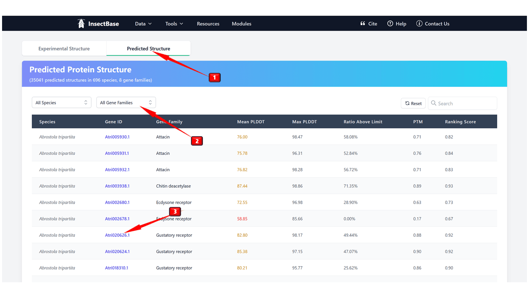Click the Contact Us info icon

tap(419, 24)
